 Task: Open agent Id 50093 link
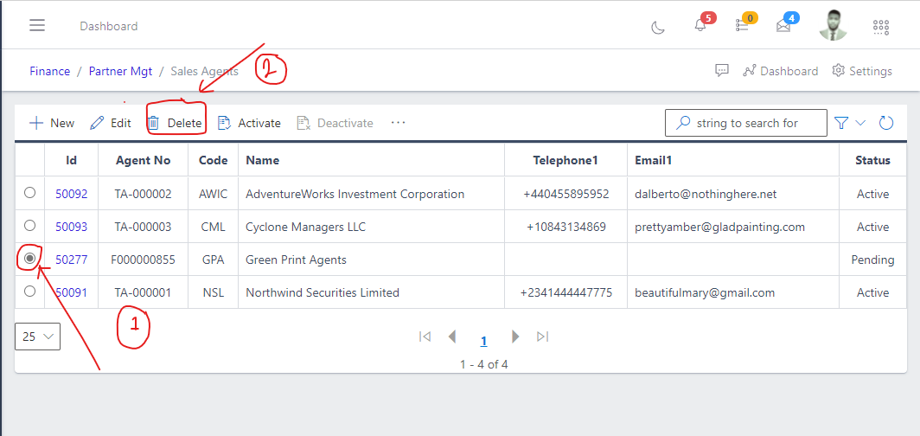72,227
